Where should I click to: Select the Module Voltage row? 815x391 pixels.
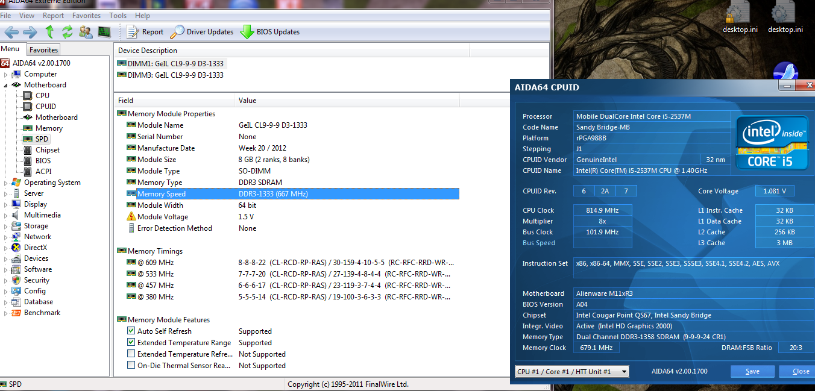pos(292,216)
